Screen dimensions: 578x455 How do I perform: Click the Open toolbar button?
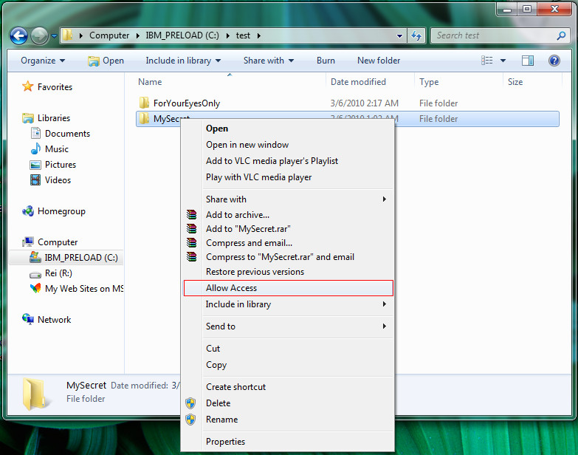(106, 61)
